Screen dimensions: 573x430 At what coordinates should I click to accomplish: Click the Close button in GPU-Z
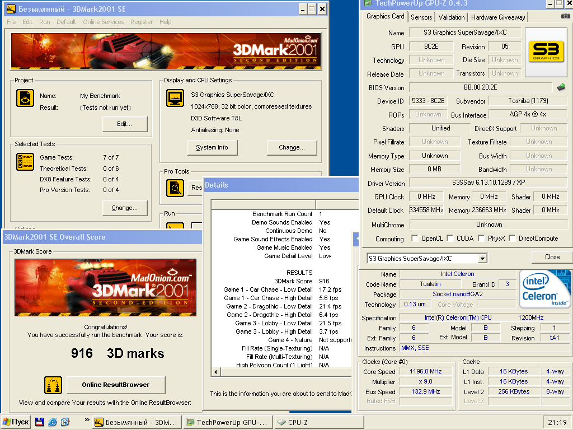552,257
